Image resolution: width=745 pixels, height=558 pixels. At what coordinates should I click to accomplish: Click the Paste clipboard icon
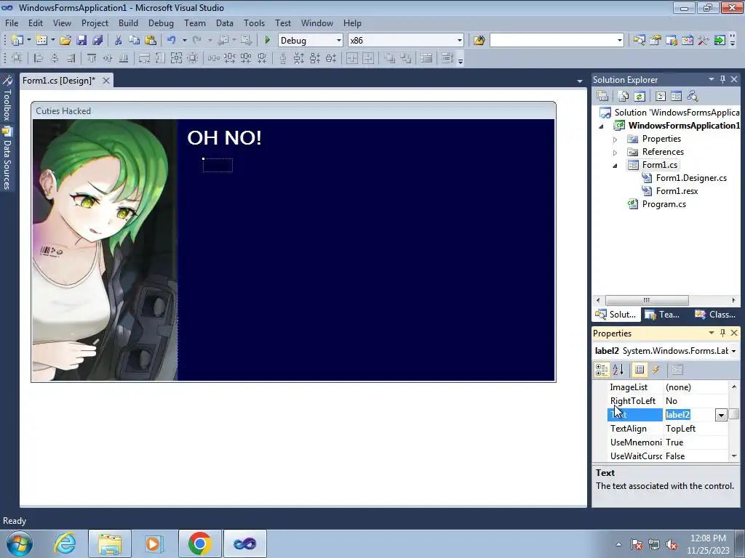(x=150, y=41)
